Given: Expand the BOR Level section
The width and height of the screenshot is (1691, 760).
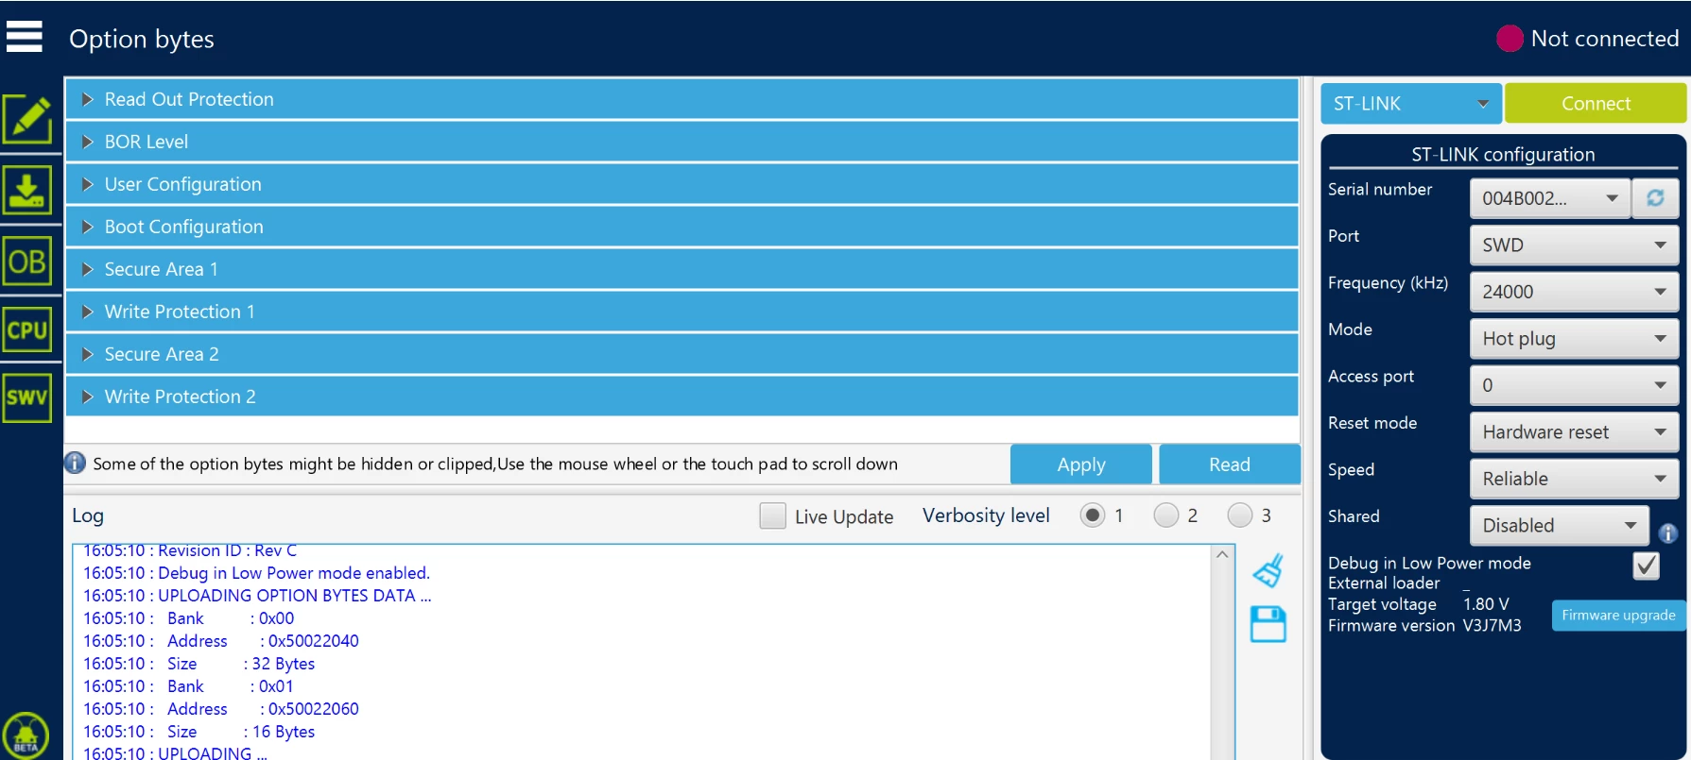Looking at the screenshot, I should click(682, 142).
